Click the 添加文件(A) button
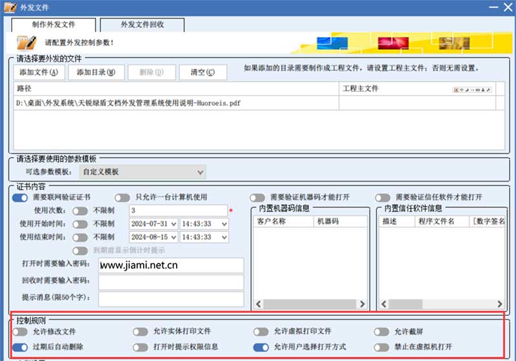 coord(39,72)
